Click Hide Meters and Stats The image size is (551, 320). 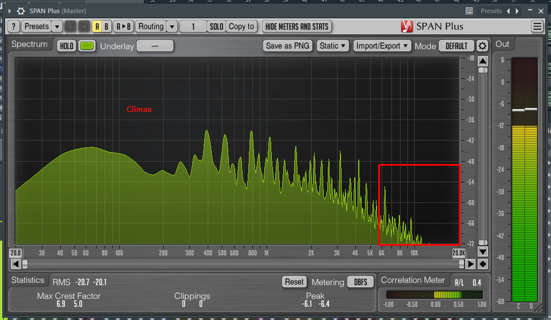click(x=296, y=26)
